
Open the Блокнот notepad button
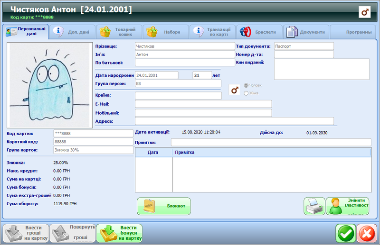coord(164,206)
